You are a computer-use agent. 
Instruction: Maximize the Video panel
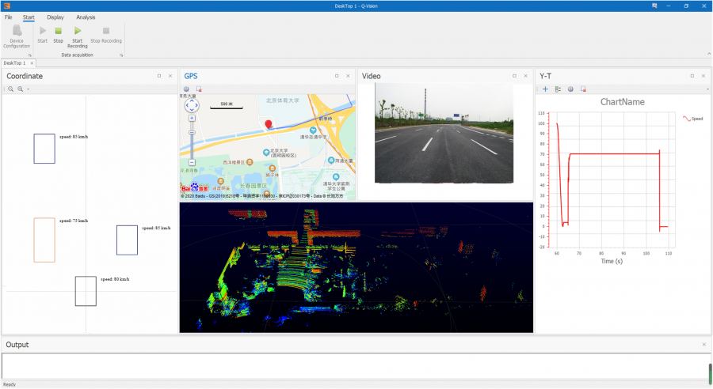[x=515, y=76]
